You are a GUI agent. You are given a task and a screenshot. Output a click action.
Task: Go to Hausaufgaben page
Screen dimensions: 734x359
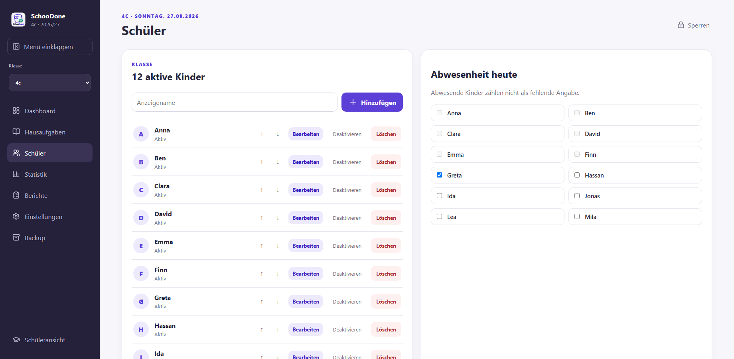tap(50, 132)
